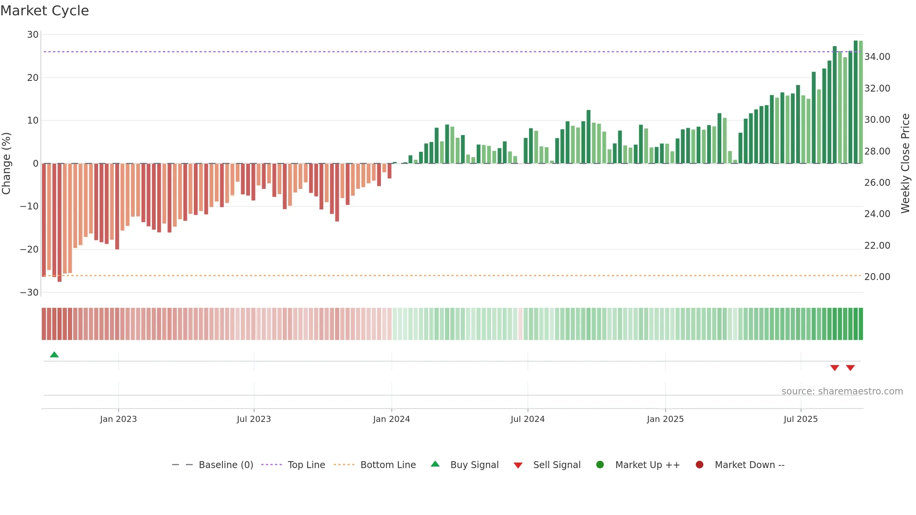This screenshot has width=916, height=515.
Task: Click the Market Cycle chart title
Action: [45, 11]
